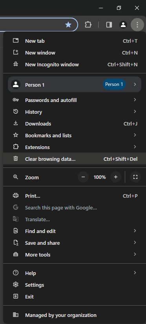Open Managed by your organization info
The width and height of the screenshot is (146, 324).
click(75, 315)
